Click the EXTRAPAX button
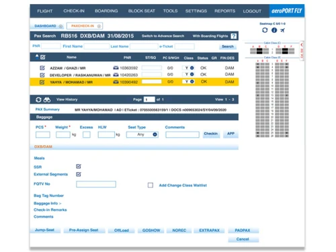336x252 pixels. point(209,230)
